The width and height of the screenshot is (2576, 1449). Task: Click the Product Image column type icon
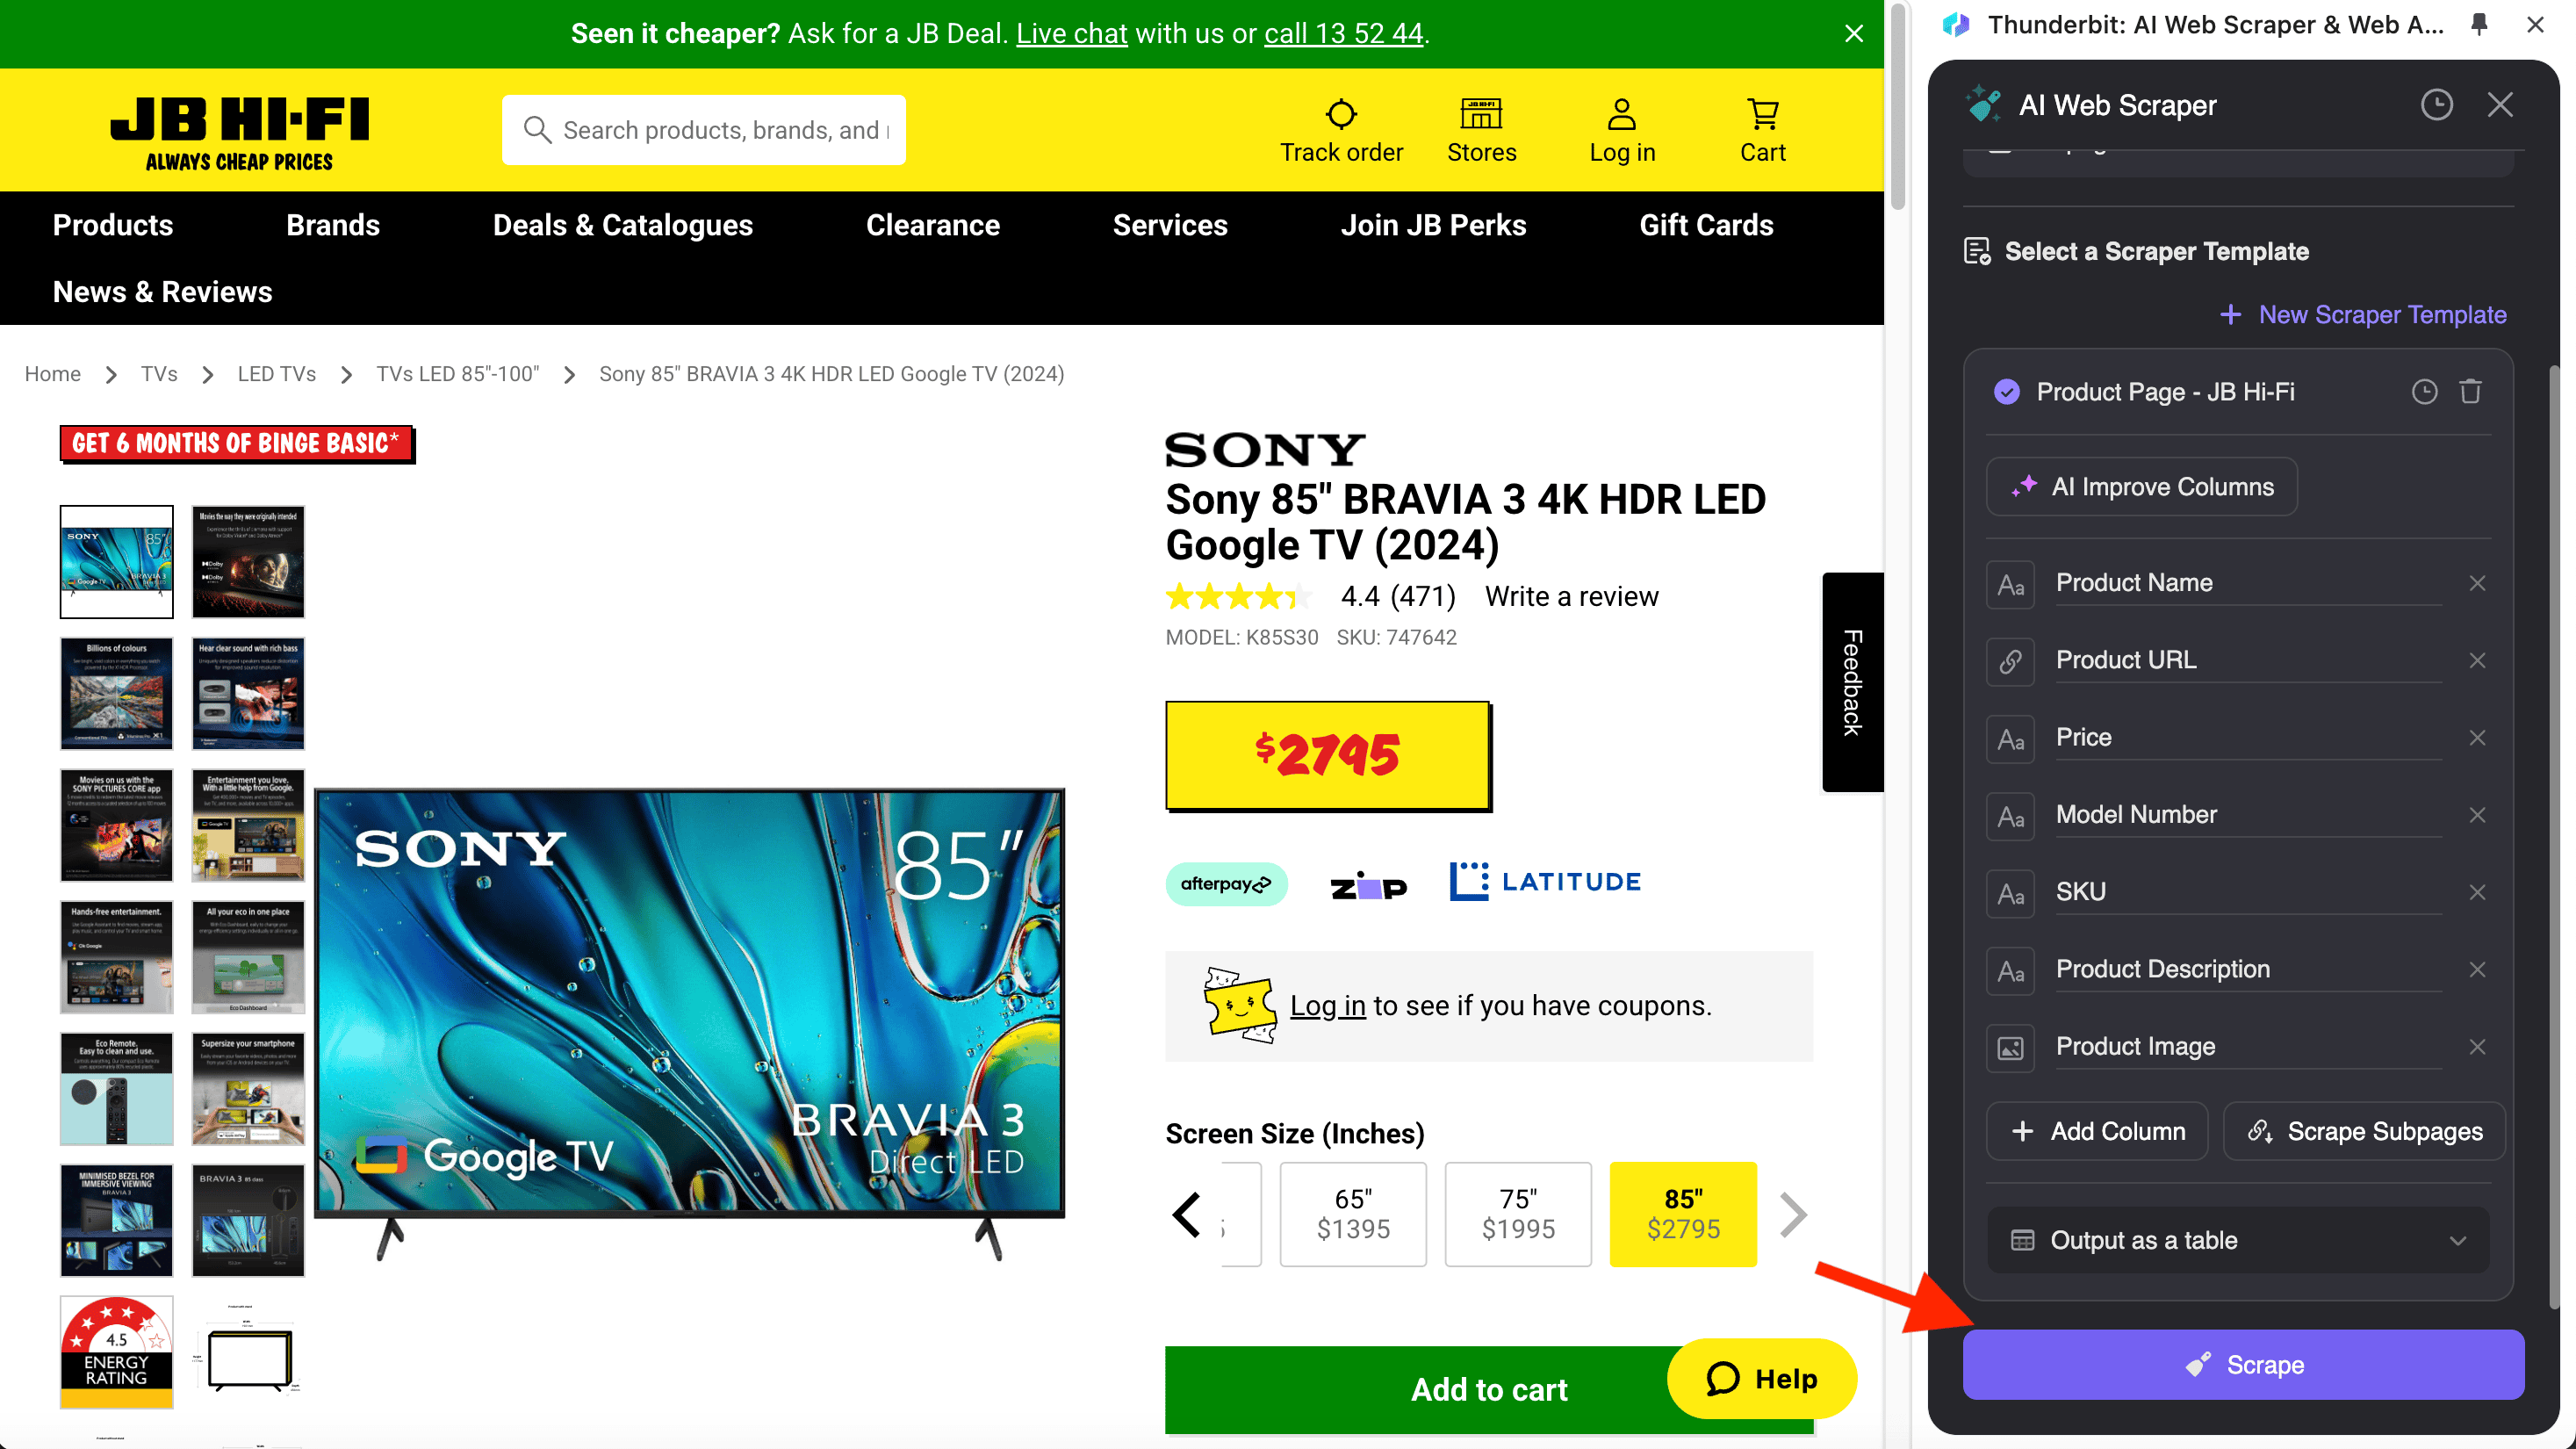point(2010,1047)
